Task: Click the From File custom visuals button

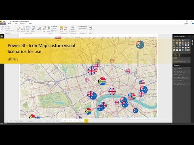Action: click(x=66, y=29)
